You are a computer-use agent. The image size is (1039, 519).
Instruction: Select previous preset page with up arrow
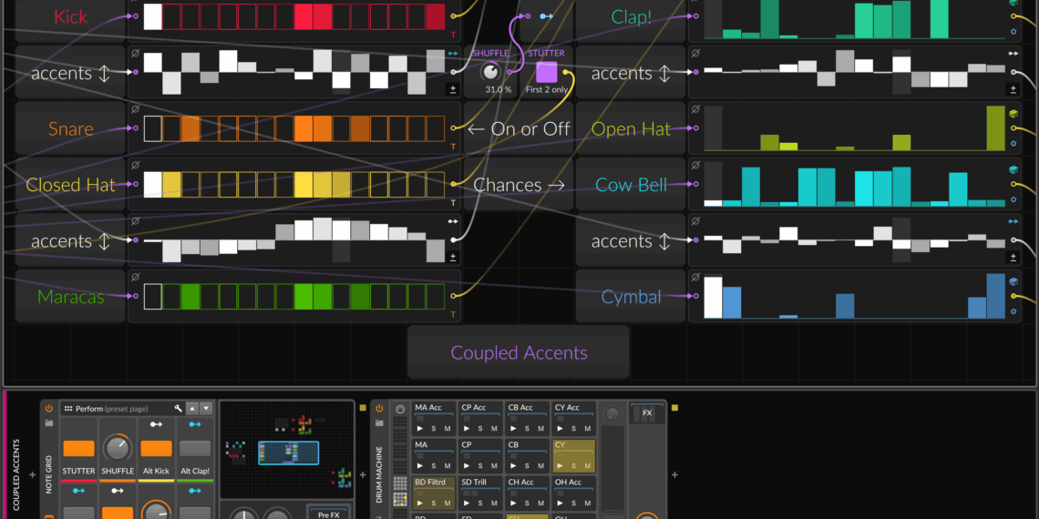(191, 409)
